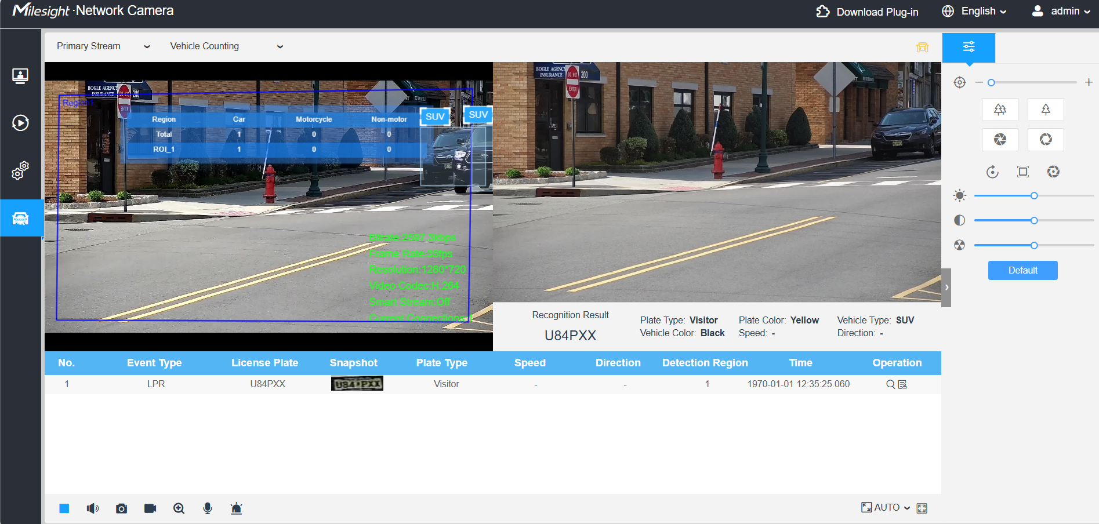The image size is (1099, 524).
Task: Click the PTZ target focus icon
Action: pos(960,82)
